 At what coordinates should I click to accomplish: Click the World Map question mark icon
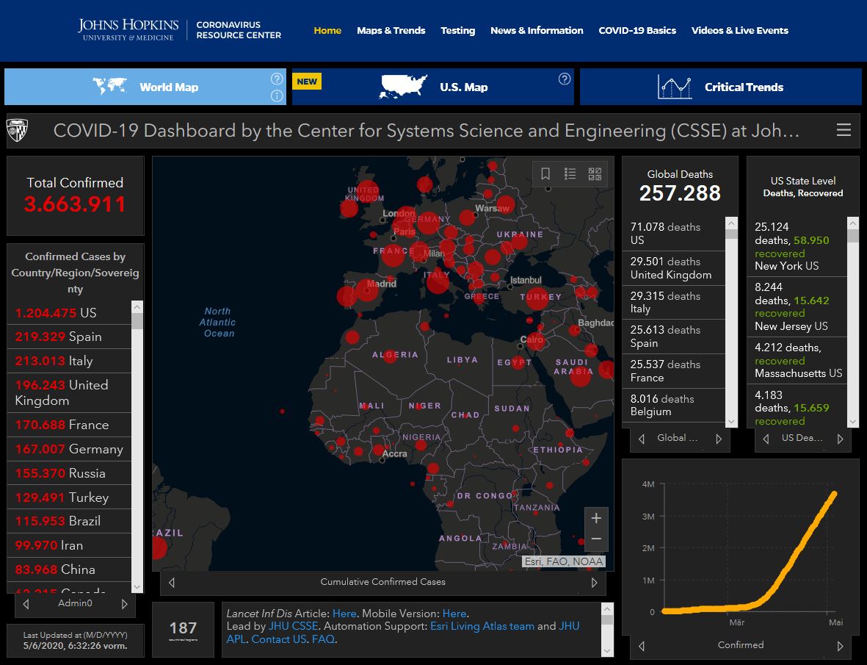(x=277, y=79)
